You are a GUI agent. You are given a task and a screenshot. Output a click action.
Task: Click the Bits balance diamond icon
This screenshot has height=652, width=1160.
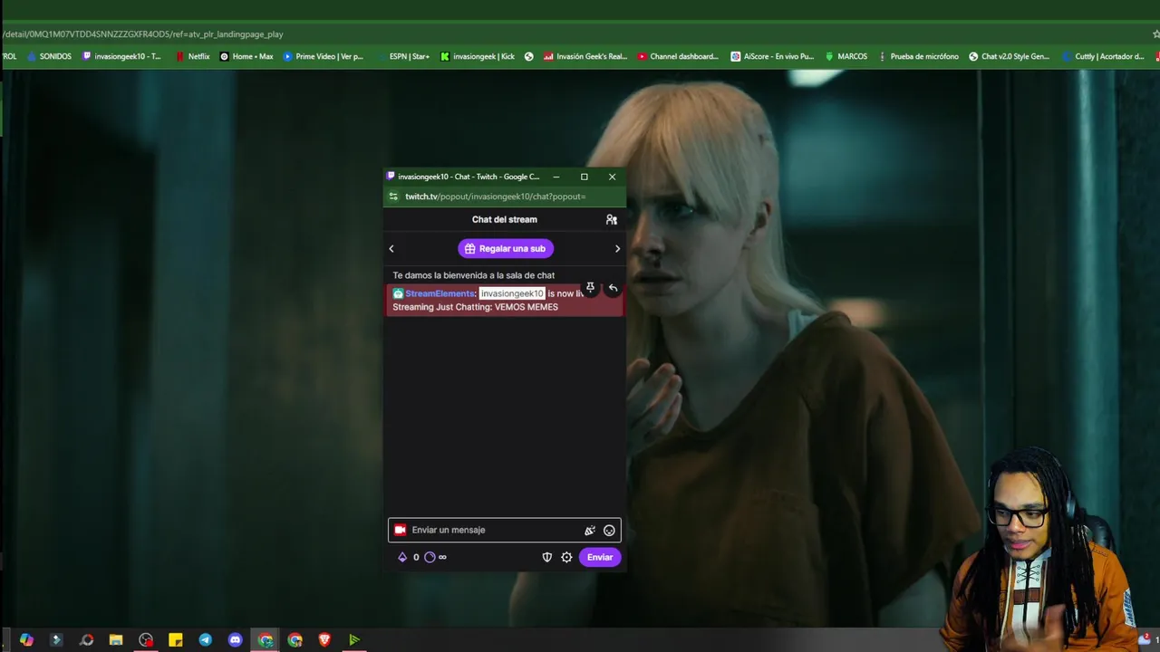coord(402,557)
